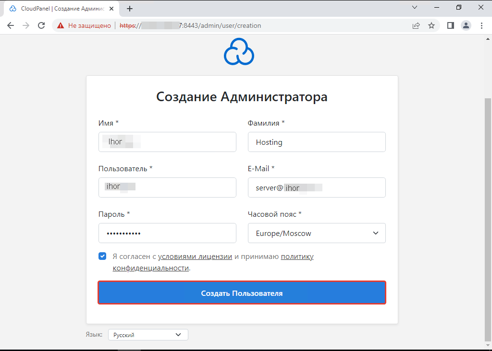The height and width of the screenshot is (351, 492).
Task: Open the 'условиями лицензии' link
Action: coord(195,256)
